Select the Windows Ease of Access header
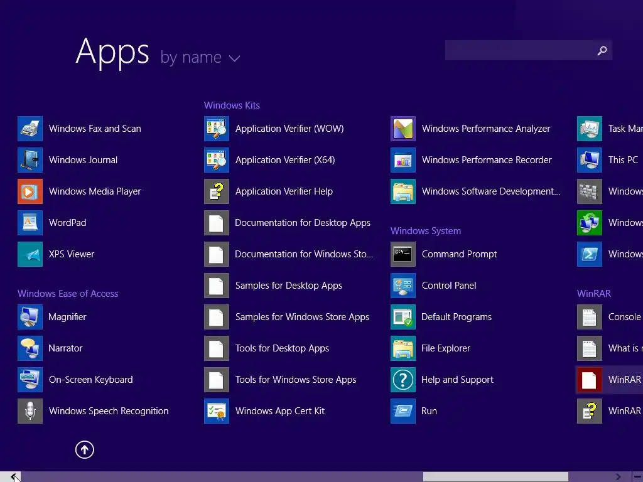 (x=68, y=294)
